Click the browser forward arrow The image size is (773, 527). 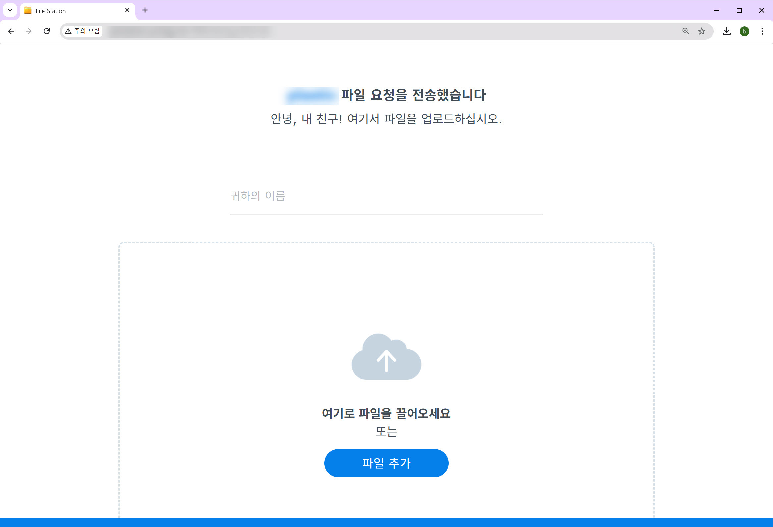29,31
